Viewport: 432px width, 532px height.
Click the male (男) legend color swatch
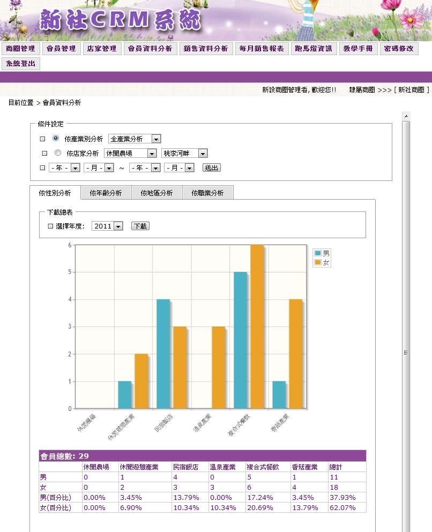[x=318, y=254]
